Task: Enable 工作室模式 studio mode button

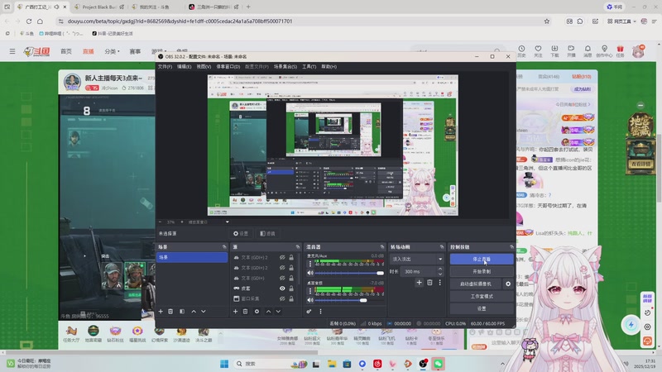Action: tap(482, 296)
